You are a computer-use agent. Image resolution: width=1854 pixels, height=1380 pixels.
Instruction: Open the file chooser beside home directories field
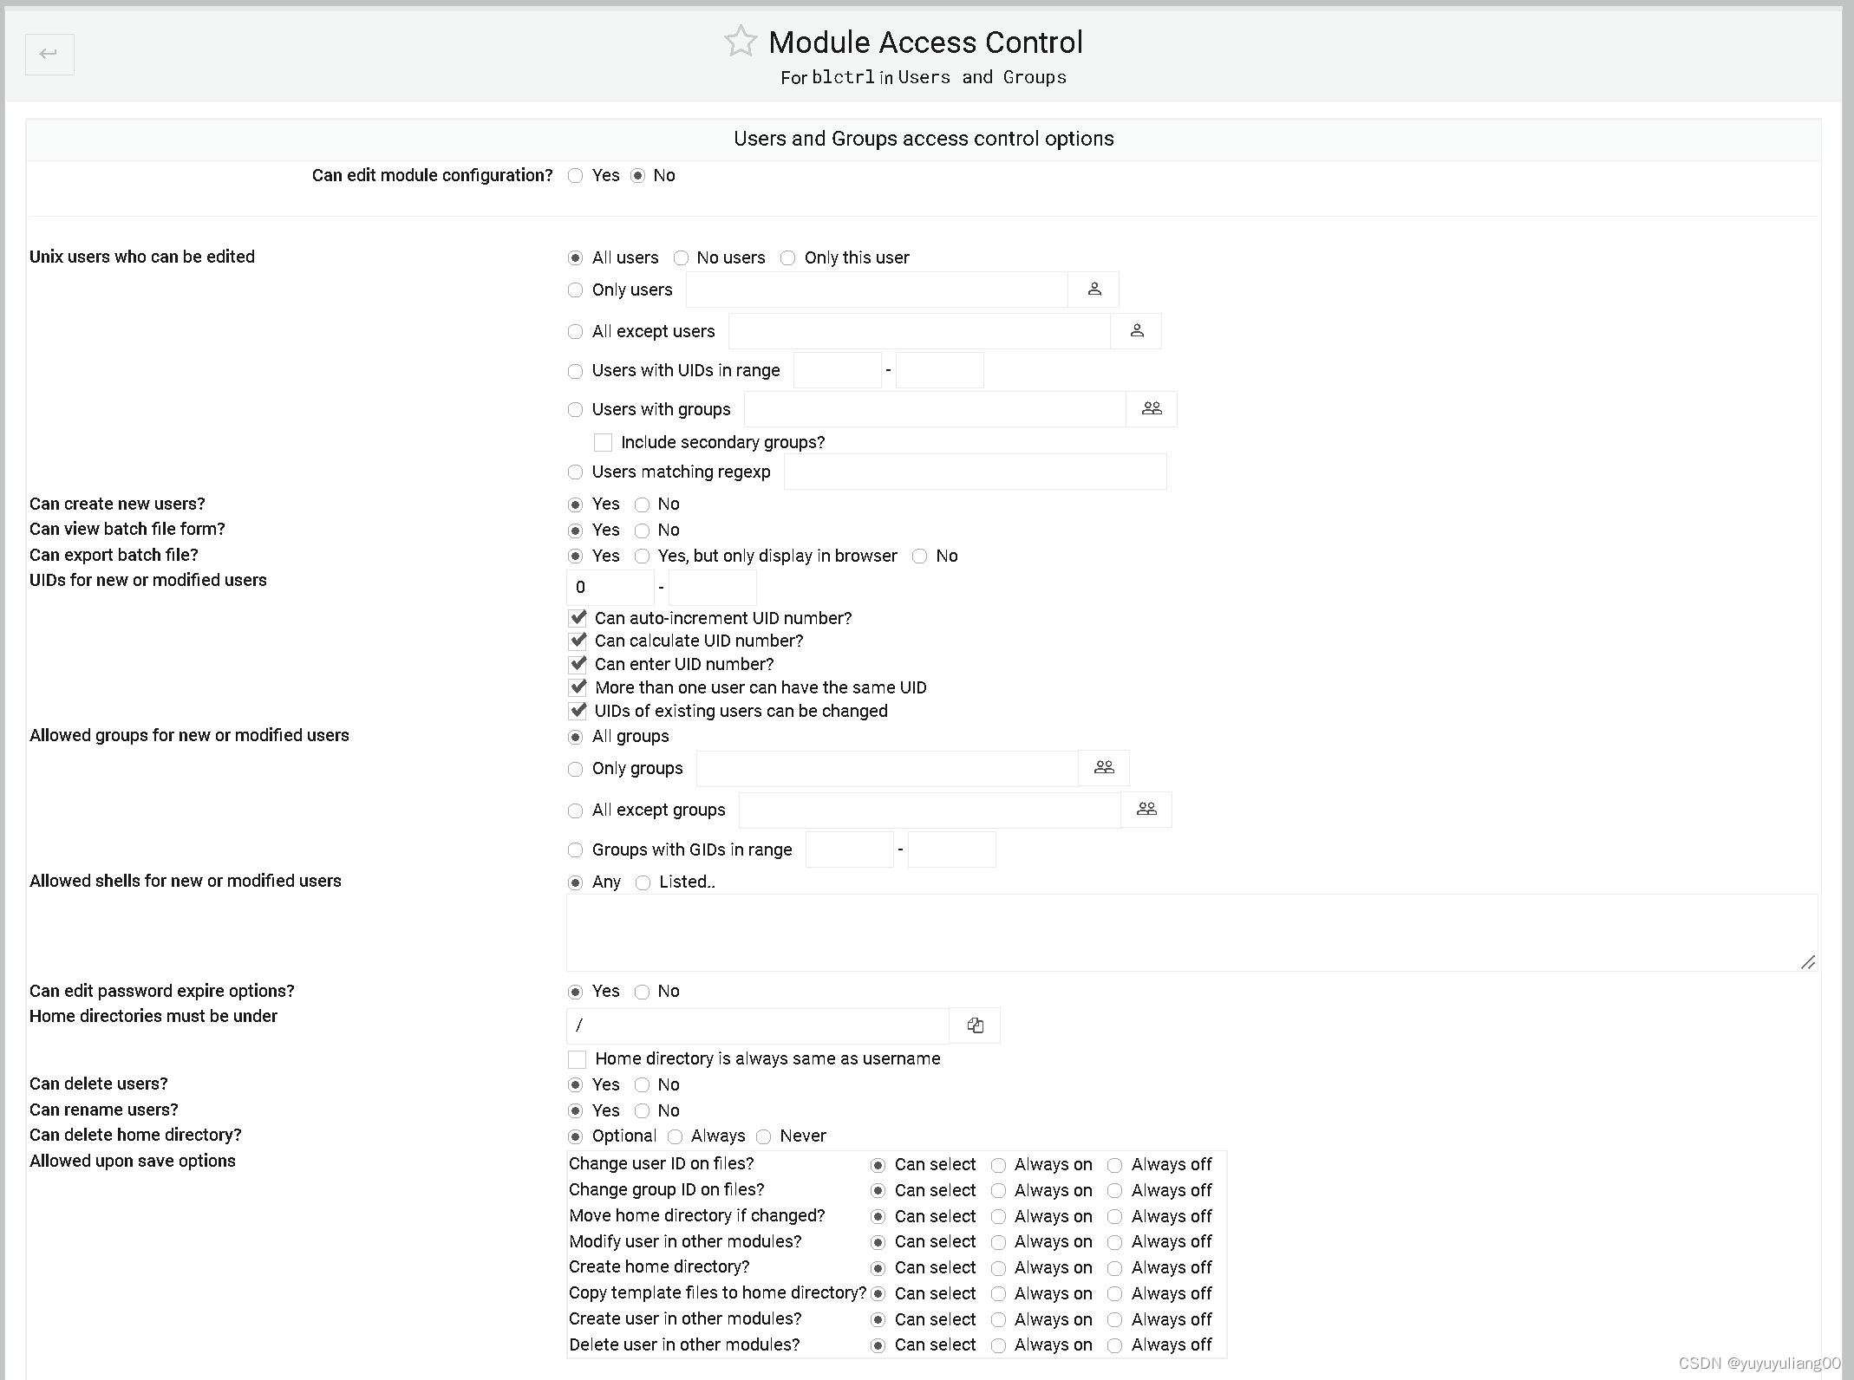pyautogui.click(x=974, y=1025)
